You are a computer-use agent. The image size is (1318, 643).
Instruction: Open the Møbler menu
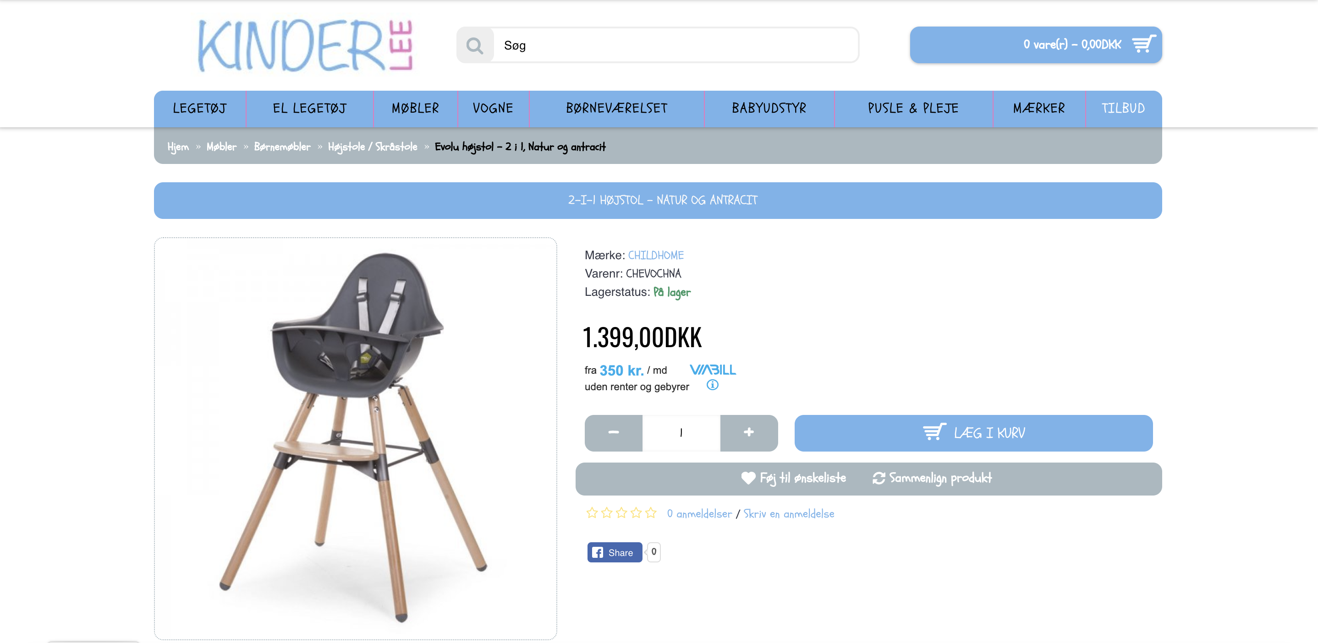click(x=416, y=109)
